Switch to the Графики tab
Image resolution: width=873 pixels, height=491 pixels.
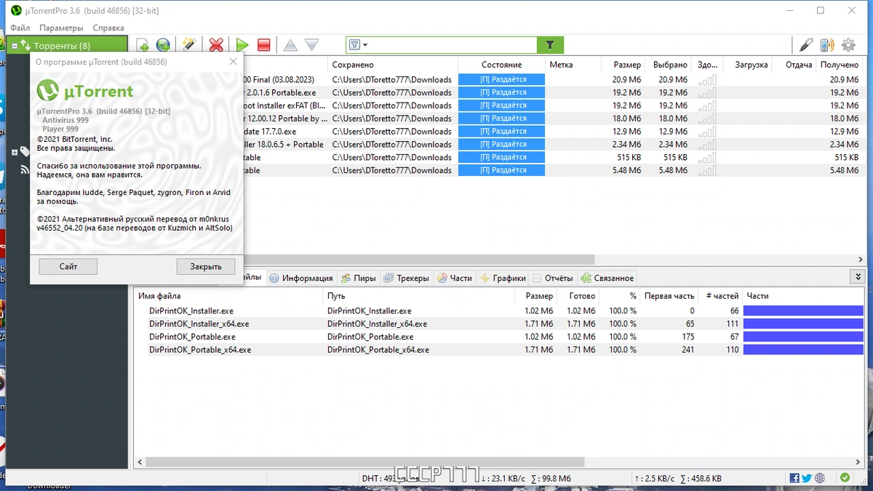tap(503, 278)
